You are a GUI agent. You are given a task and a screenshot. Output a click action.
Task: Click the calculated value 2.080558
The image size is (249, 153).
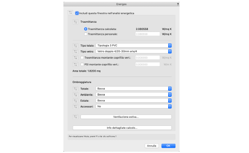(142, 29)
